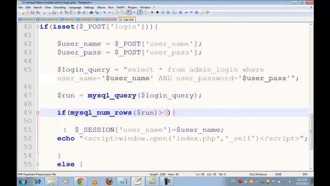Click the Cut scissors toolbar icon
Image resolution: width=330 pixels, height=186 pixels.
point(61,12)
